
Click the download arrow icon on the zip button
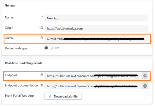tap(50, 96)
